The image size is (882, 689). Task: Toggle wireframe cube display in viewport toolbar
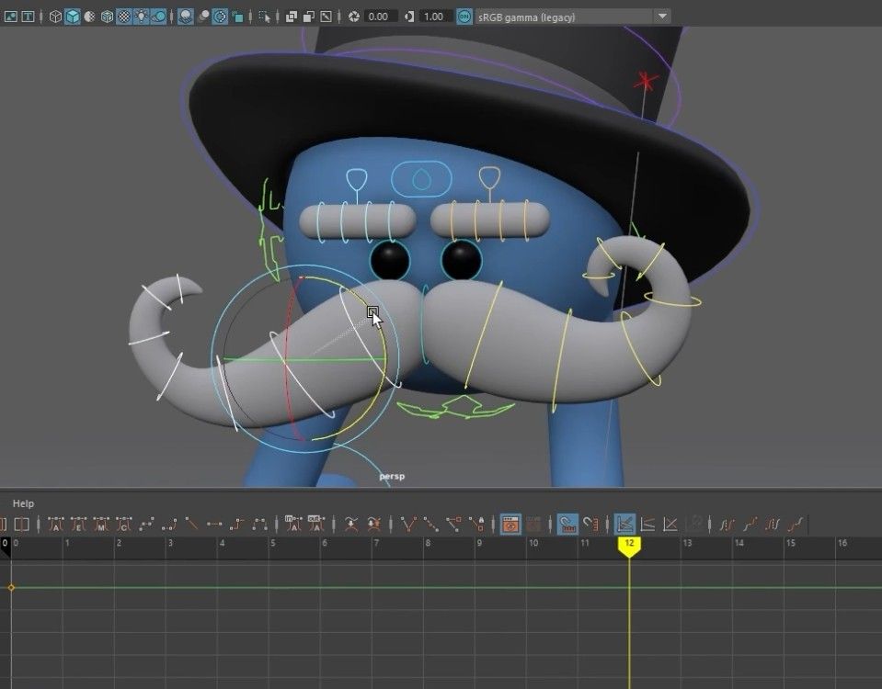tap(55, 17)
